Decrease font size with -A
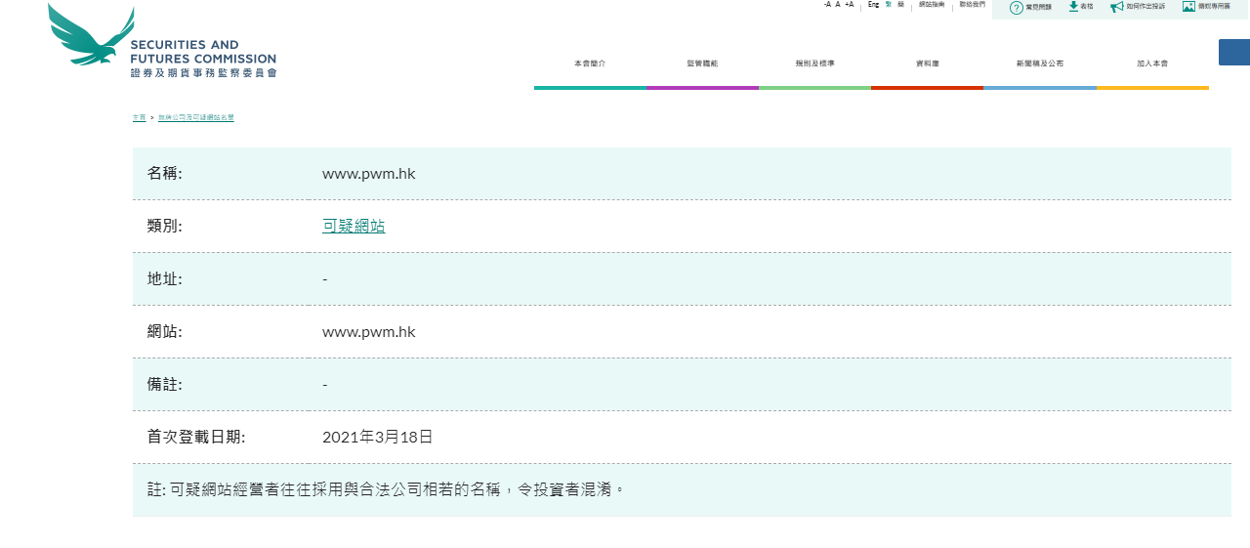Screen dimensions: 1250x548 [827, 5]
